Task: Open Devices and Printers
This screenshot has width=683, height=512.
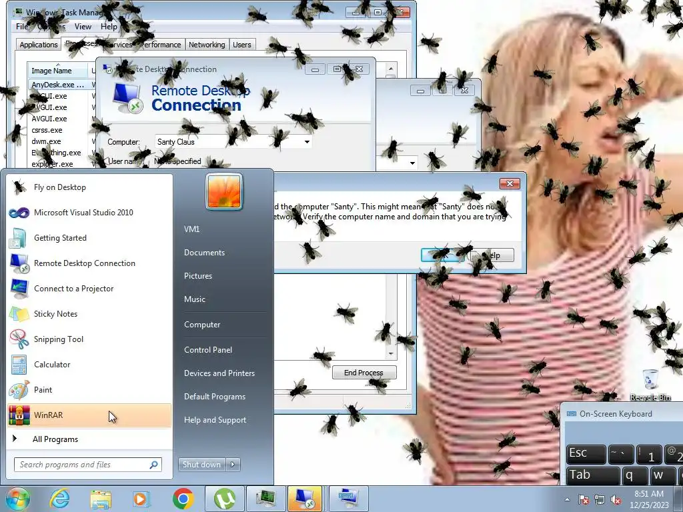Action: click(219, 373)
